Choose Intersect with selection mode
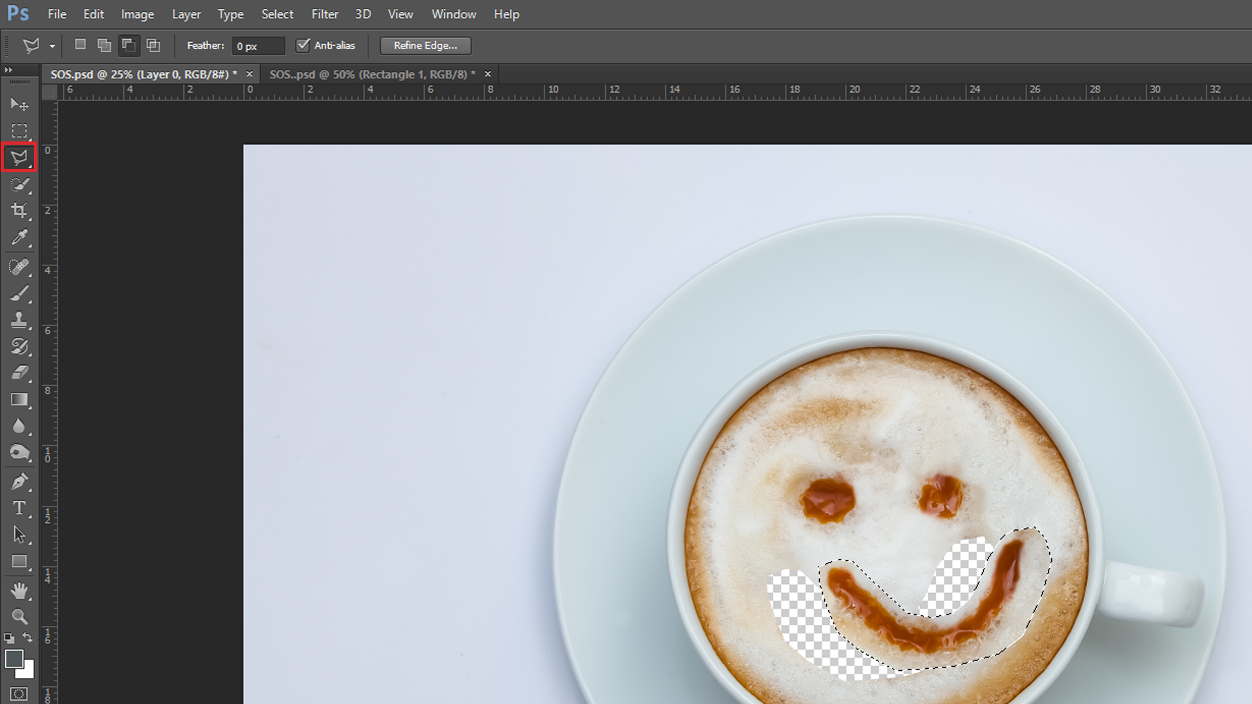 point(153,45)
